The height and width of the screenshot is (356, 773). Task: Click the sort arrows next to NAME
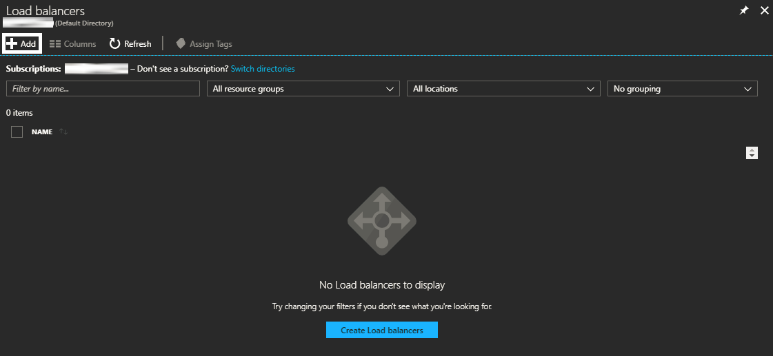pos(63,132)
